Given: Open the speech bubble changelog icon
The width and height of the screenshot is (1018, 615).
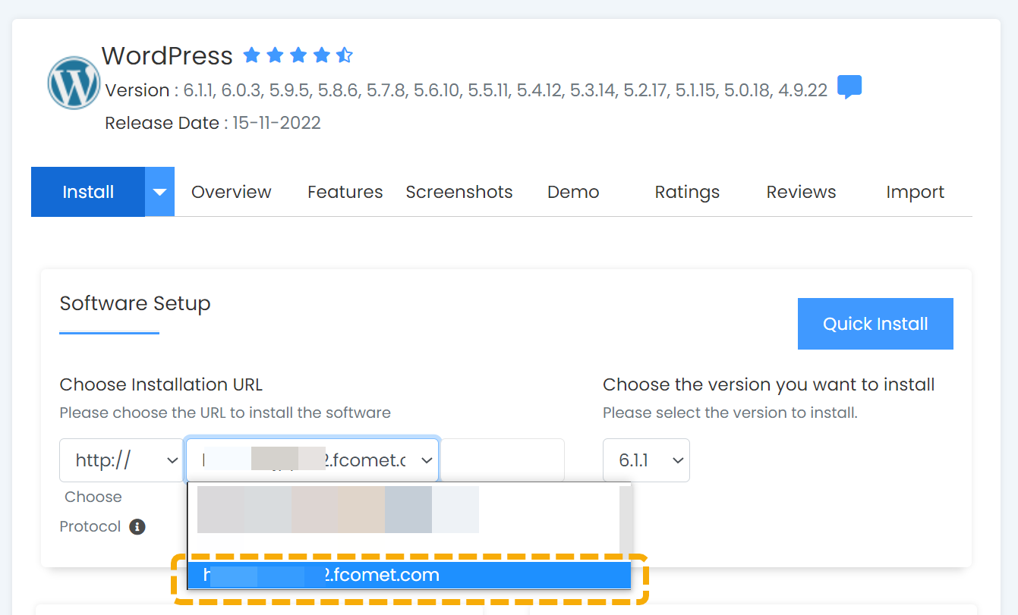Looking at the screenshot, I should point(849,87).
